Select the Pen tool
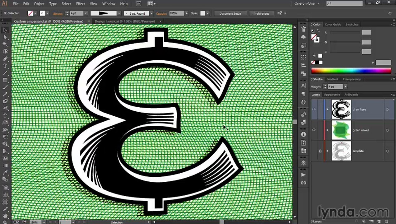This screenshot has height=224, width=396. point(5,59)
